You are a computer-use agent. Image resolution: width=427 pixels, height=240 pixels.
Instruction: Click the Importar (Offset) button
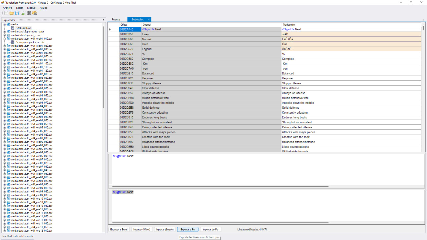coord(142,230)
